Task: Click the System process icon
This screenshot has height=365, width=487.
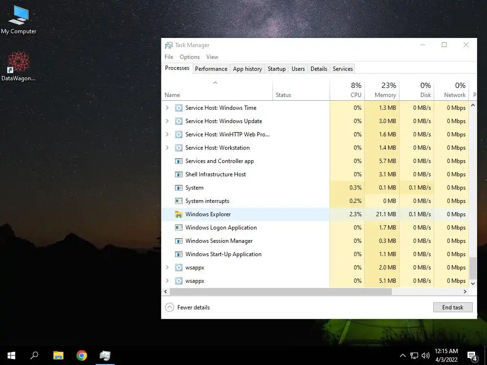Action: 179,188
